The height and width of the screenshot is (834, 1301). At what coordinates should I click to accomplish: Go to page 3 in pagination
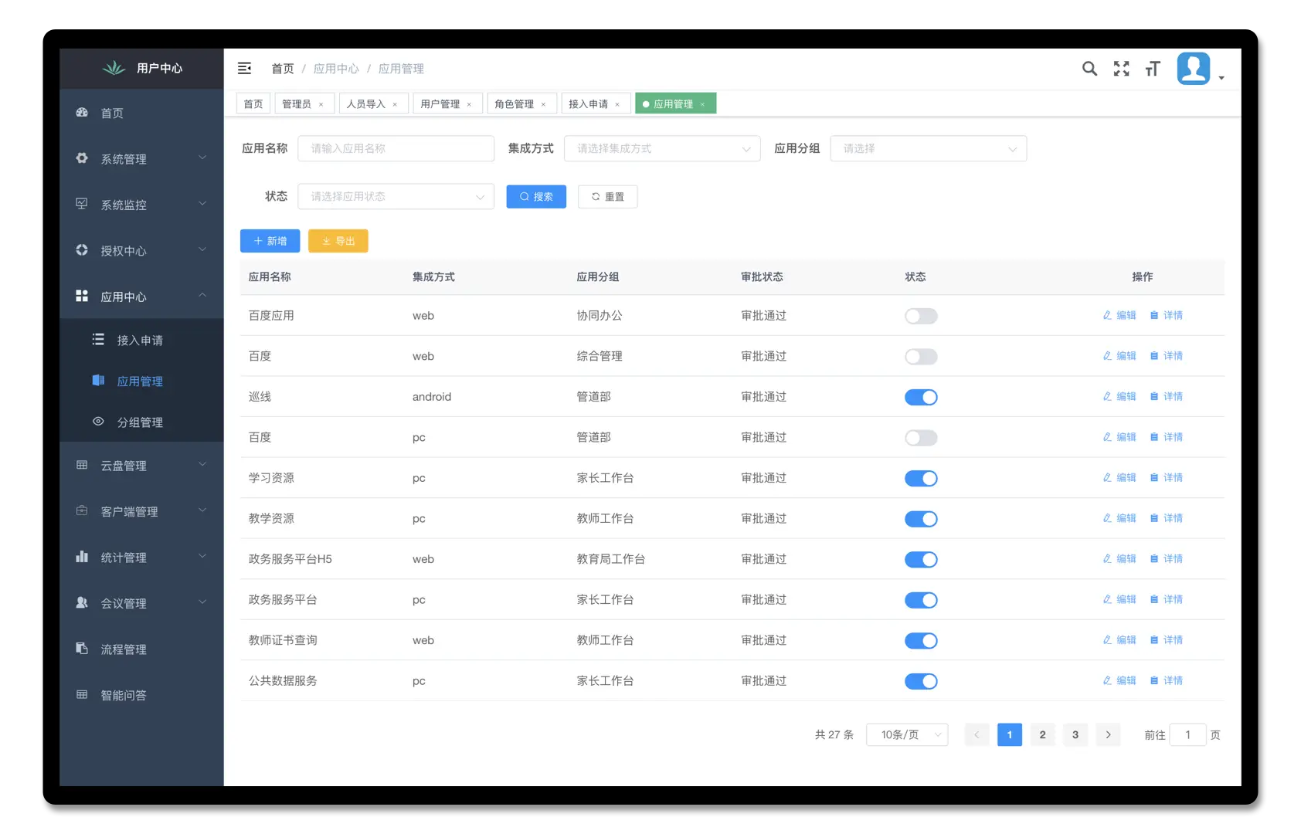point(1075,734)
